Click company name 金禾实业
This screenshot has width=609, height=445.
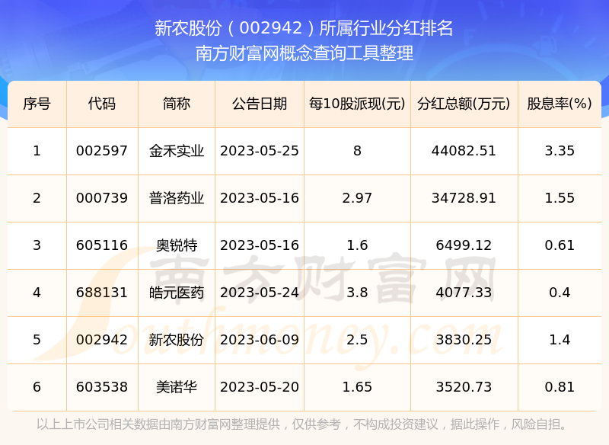(177, 151)
